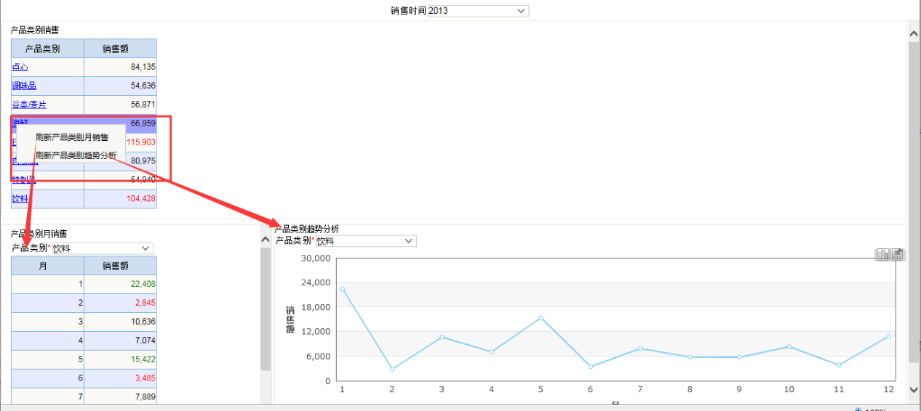The height and width of the screenshot is (411, 921).
Task: Click the month 10 data point on chart
Action: coord(789,346)
